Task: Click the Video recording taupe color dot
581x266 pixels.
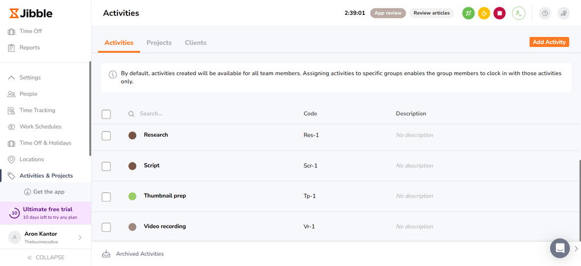Action: pos(132,227)
